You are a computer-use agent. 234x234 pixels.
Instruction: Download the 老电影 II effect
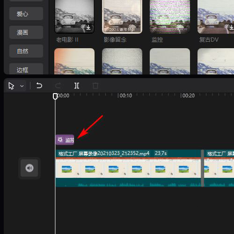click(88, 27)
